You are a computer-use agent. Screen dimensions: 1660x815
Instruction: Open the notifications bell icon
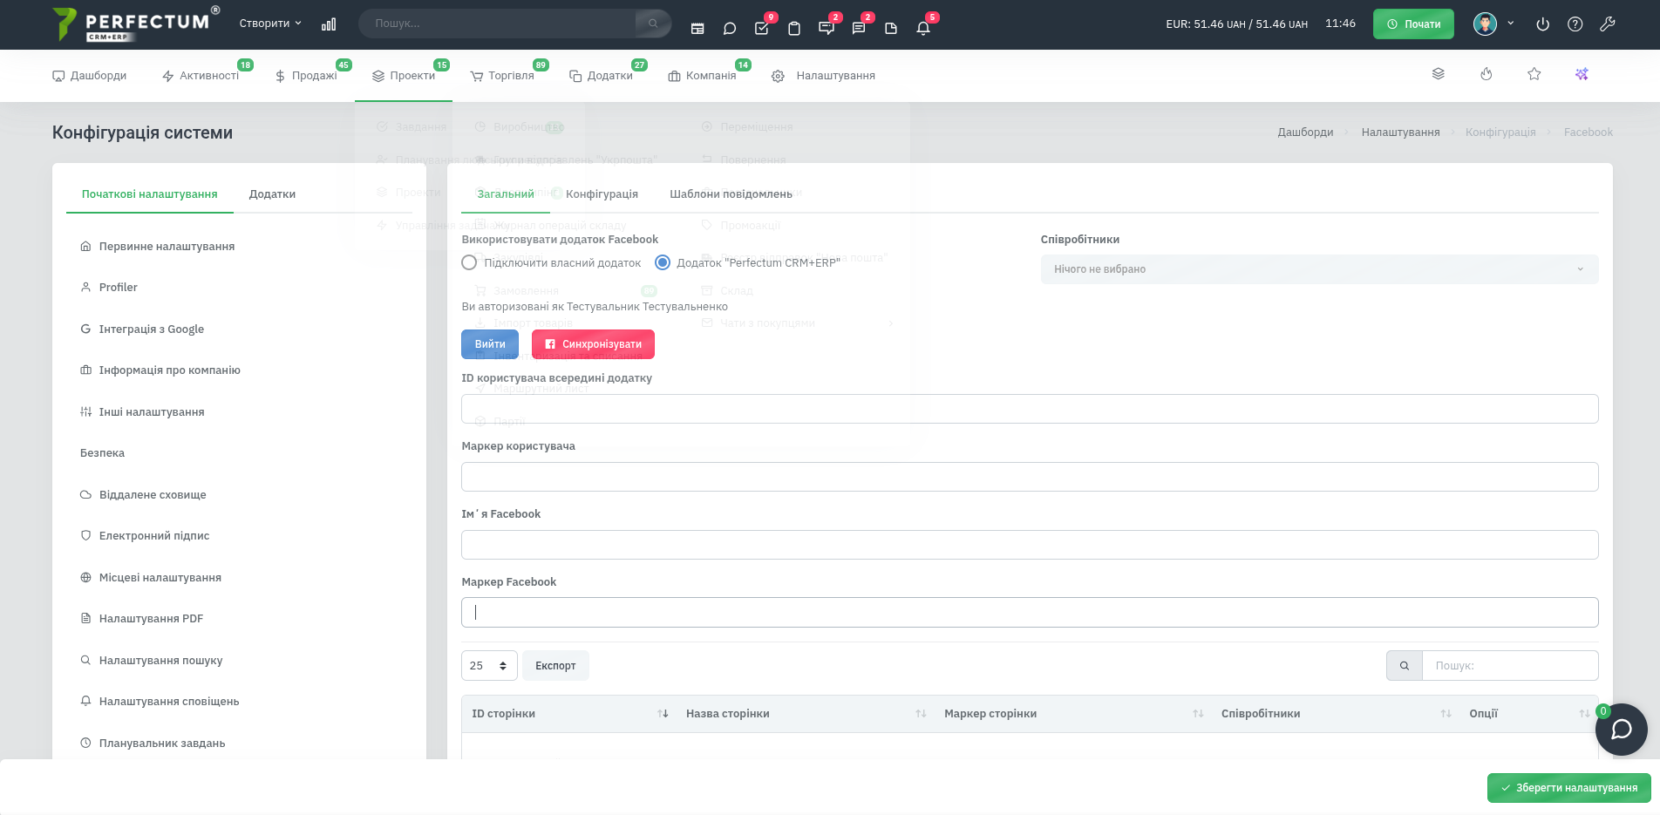[923, 29]
